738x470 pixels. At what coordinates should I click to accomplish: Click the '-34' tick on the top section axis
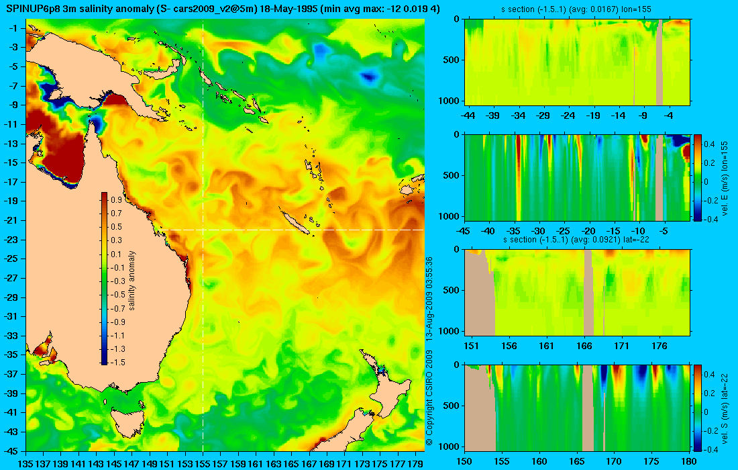click(518, 115)
